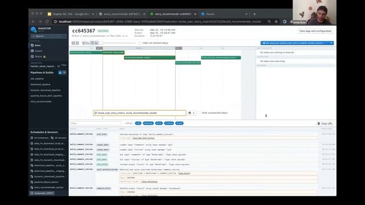The image size is (365, 205).
Task: Close the Dagster ML Talk Google tab
Action: coord(93,14)
